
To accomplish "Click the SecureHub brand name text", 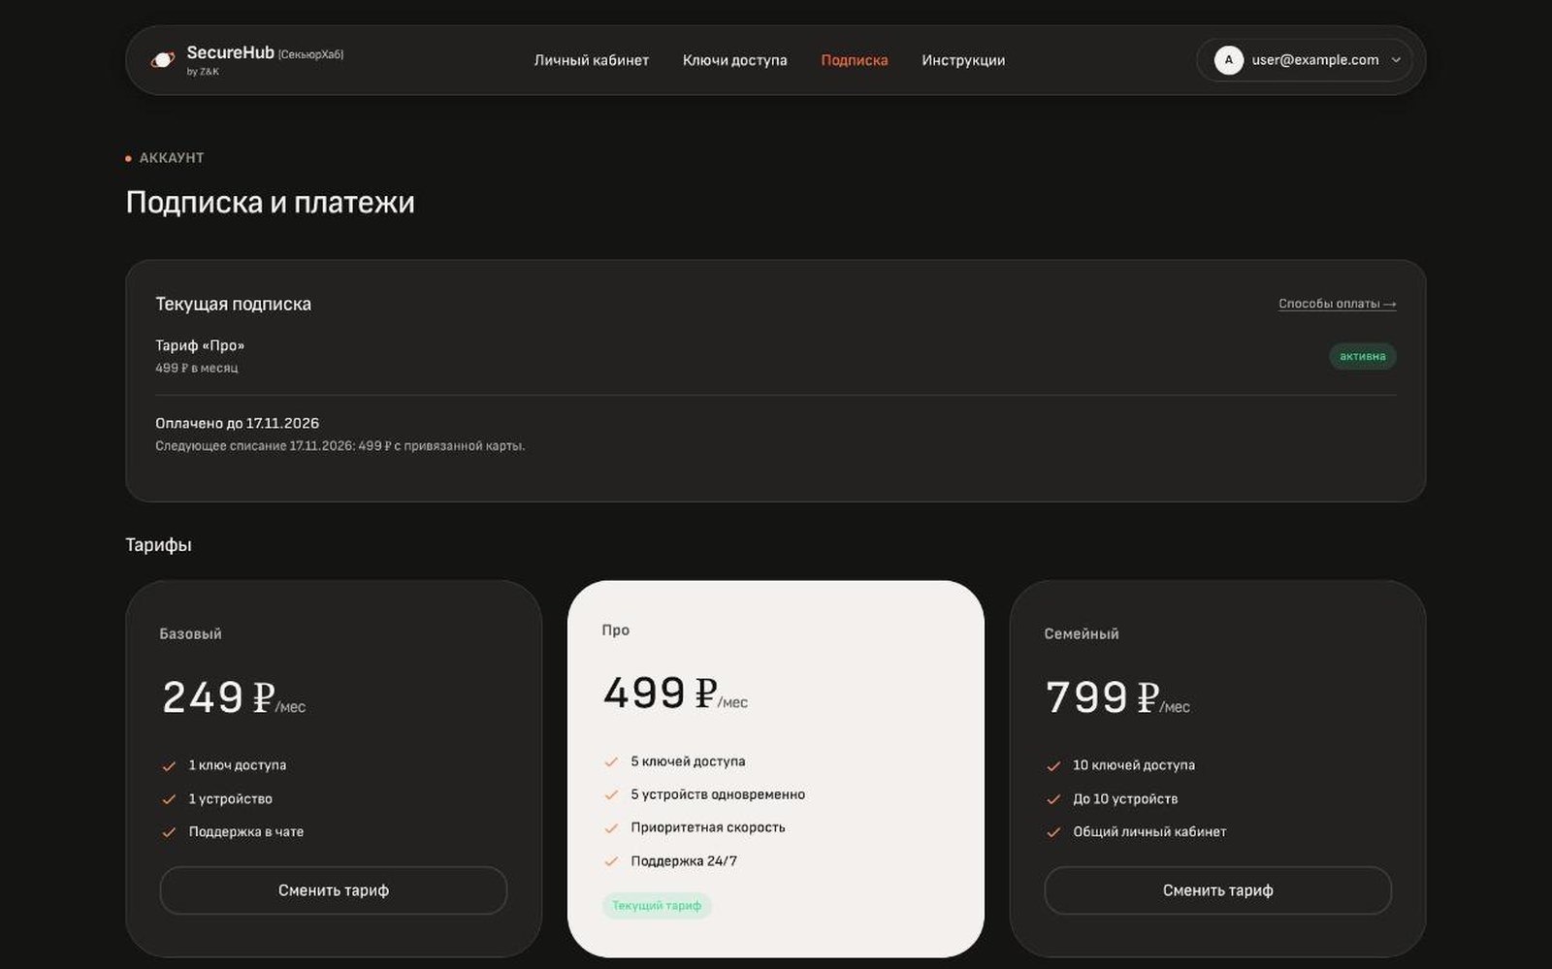I will click(230, 52).
